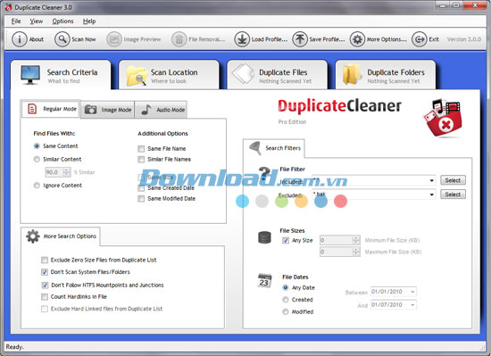This screenshot has width=491, height=356.
Task: Click the Duplicate Files pages icon
Action: (243, 74)
